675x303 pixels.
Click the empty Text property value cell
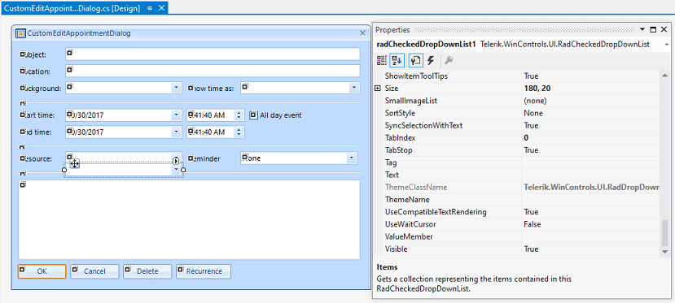coord(591,175)
